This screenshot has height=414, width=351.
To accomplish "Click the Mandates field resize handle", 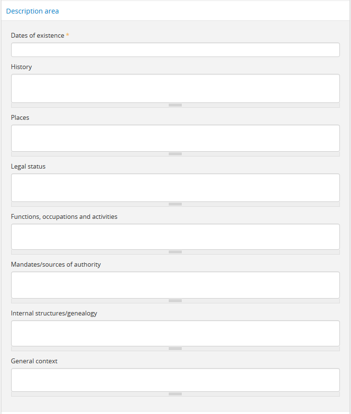I will coord(175,300).
